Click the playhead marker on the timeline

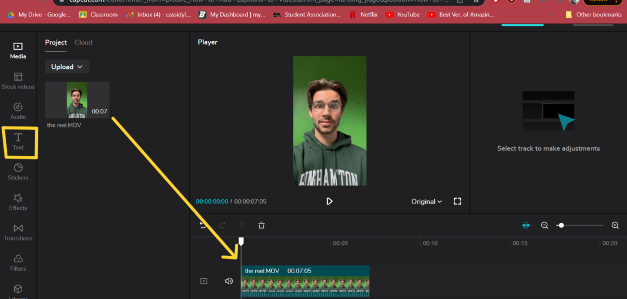(241, 241)
